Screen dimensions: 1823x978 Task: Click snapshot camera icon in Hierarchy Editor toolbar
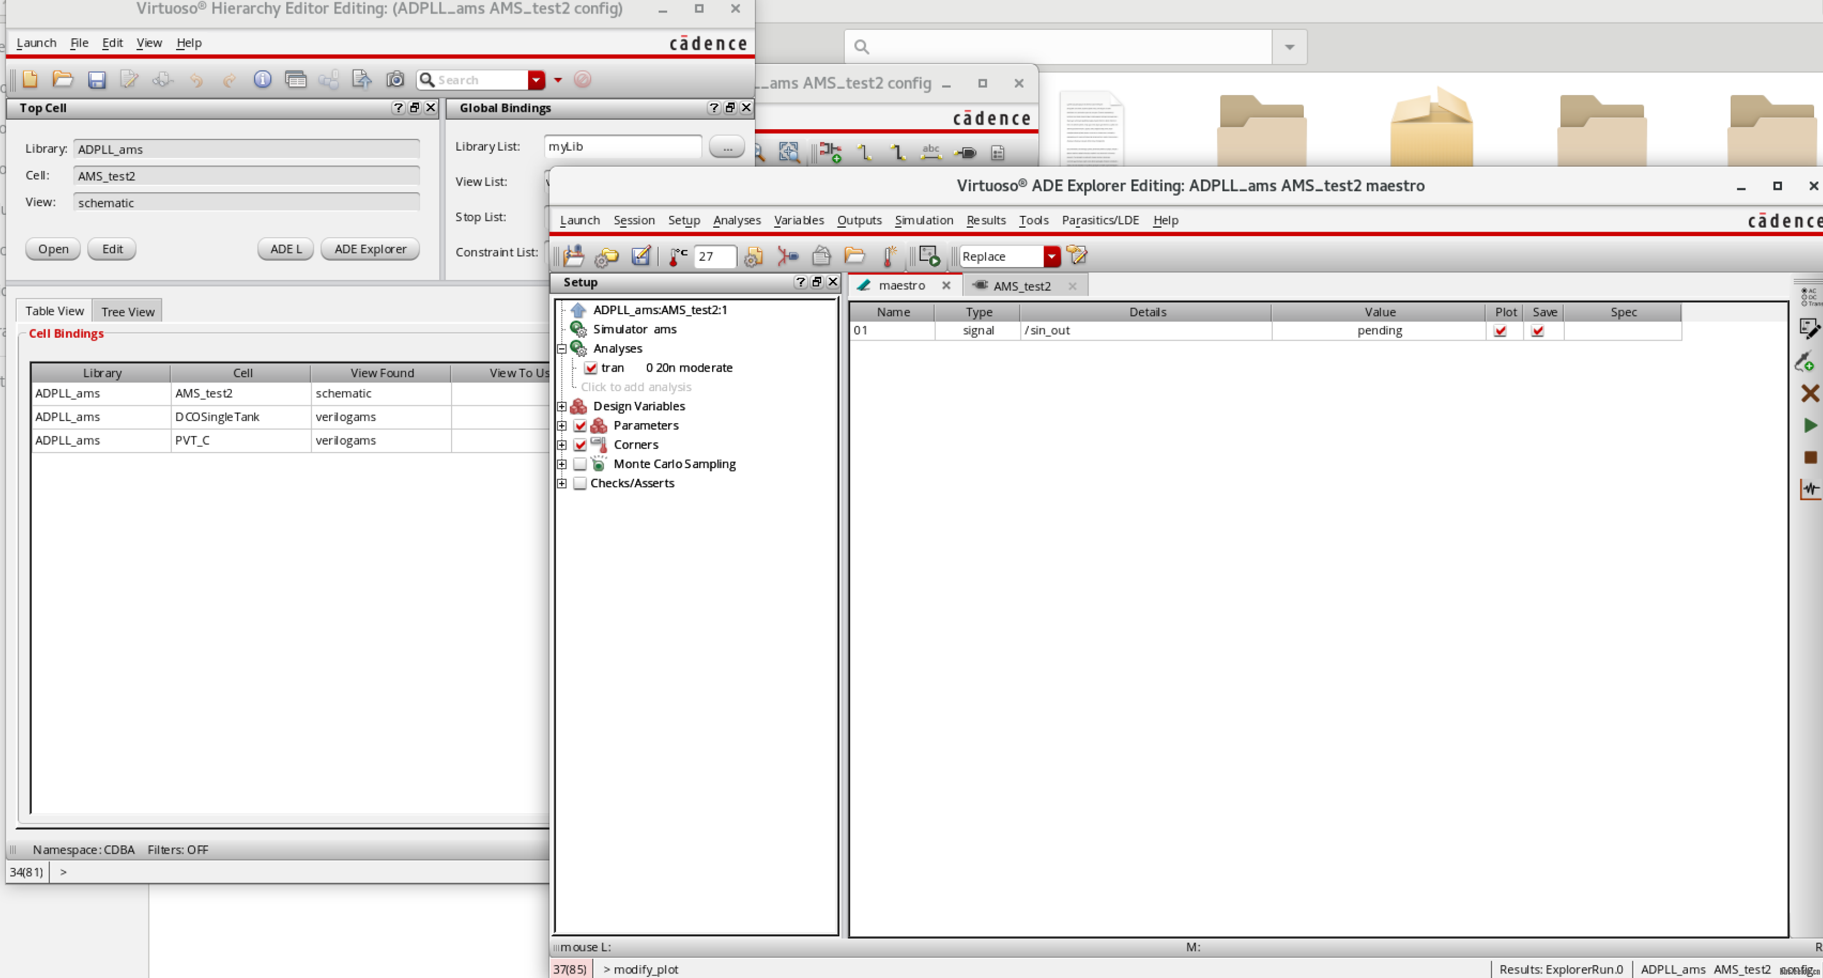[395, 79]
